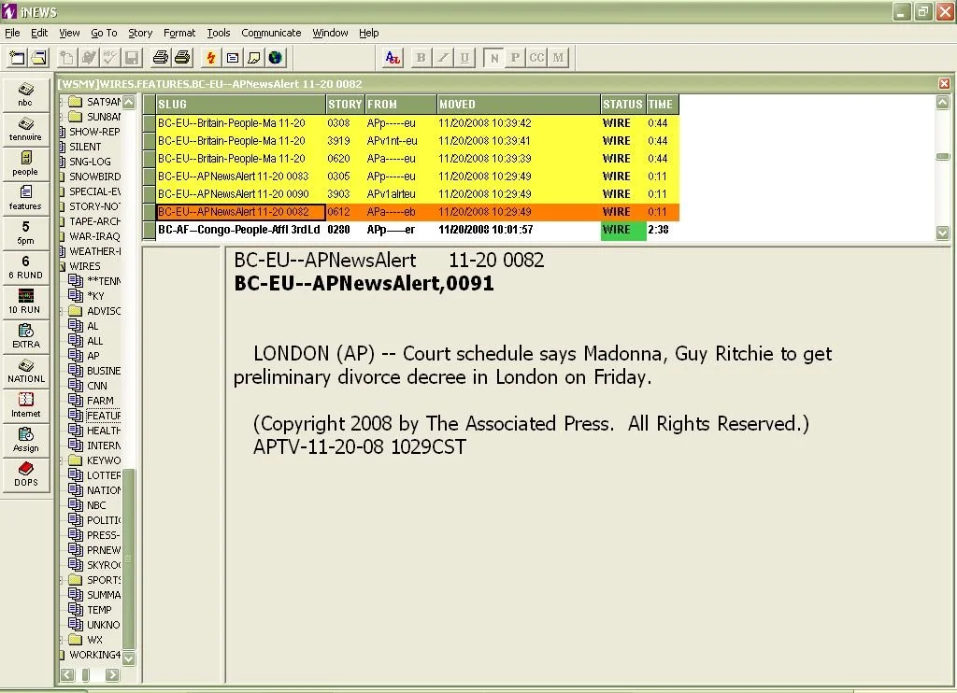Close the WIRES.FEATURES queue window
Image resolution: width=957 pixels, height=693 pixels.
coord(944,83)
